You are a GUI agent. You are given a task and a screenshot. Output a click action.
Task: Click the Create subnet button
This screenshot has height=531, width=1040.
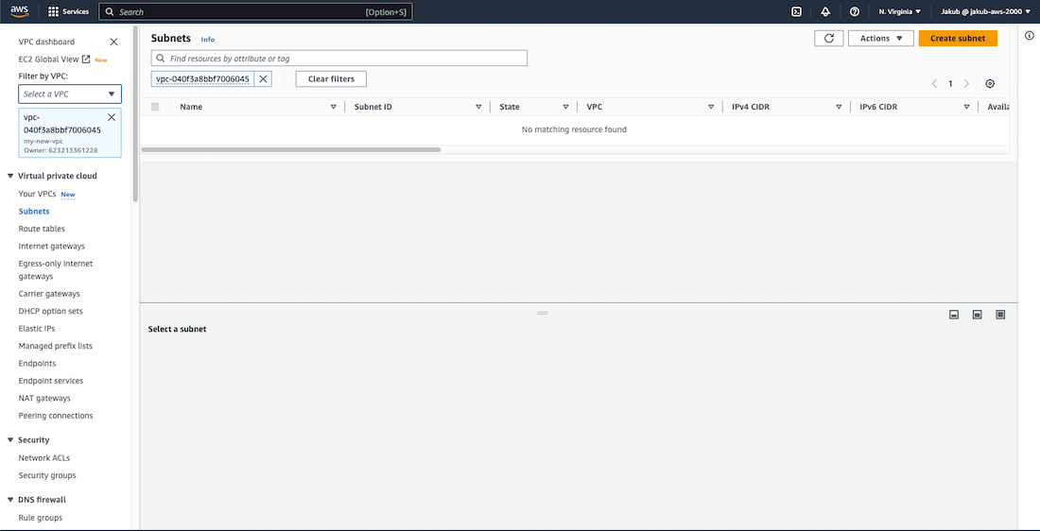pos(957,38)
